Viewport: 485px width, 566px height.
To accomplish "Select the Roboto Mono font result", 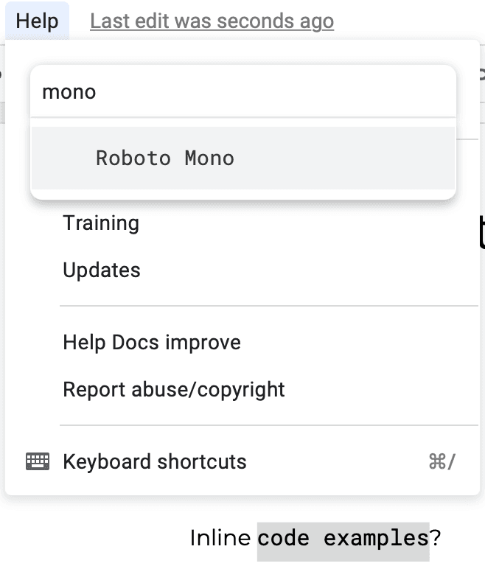I will click(243, 158).
